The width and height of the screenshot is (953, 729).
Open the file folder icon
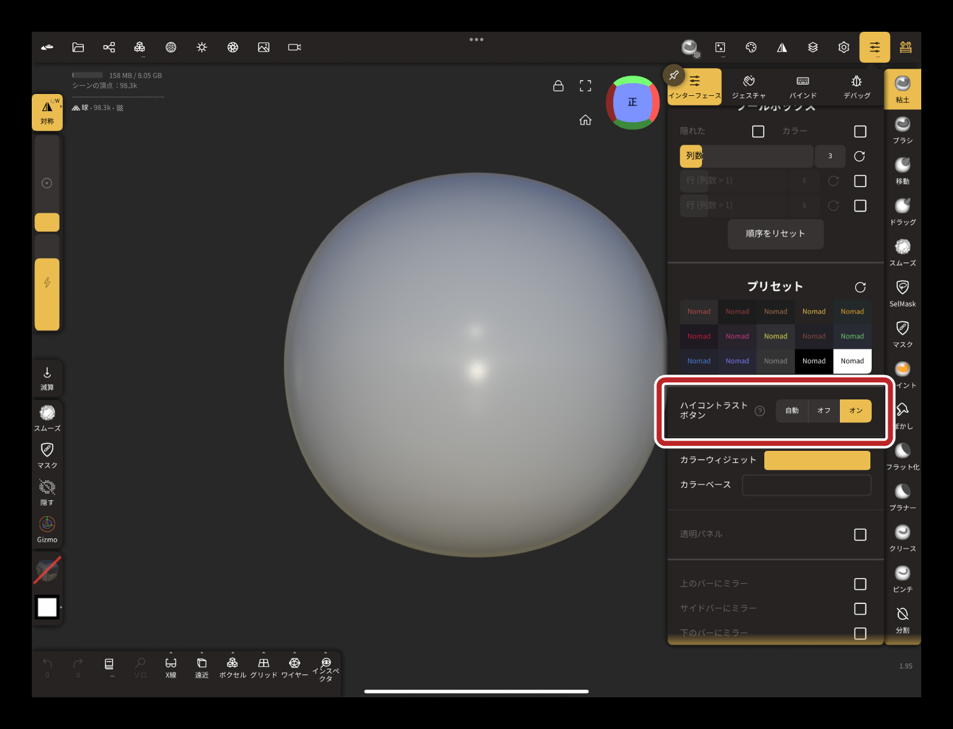pyautogui.click(x=78, y=48)
